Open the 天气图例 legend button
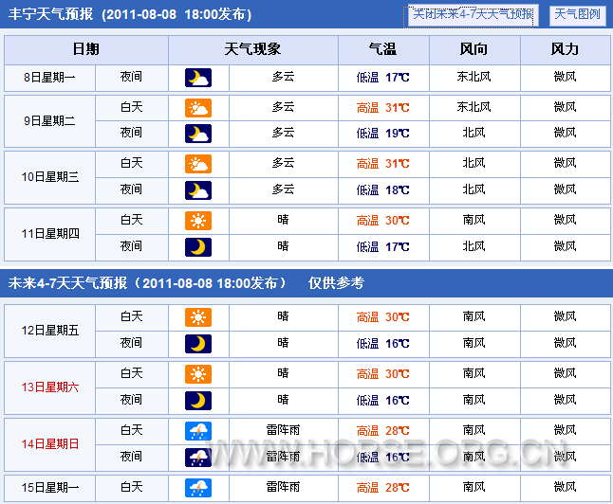 coord(578,15)
